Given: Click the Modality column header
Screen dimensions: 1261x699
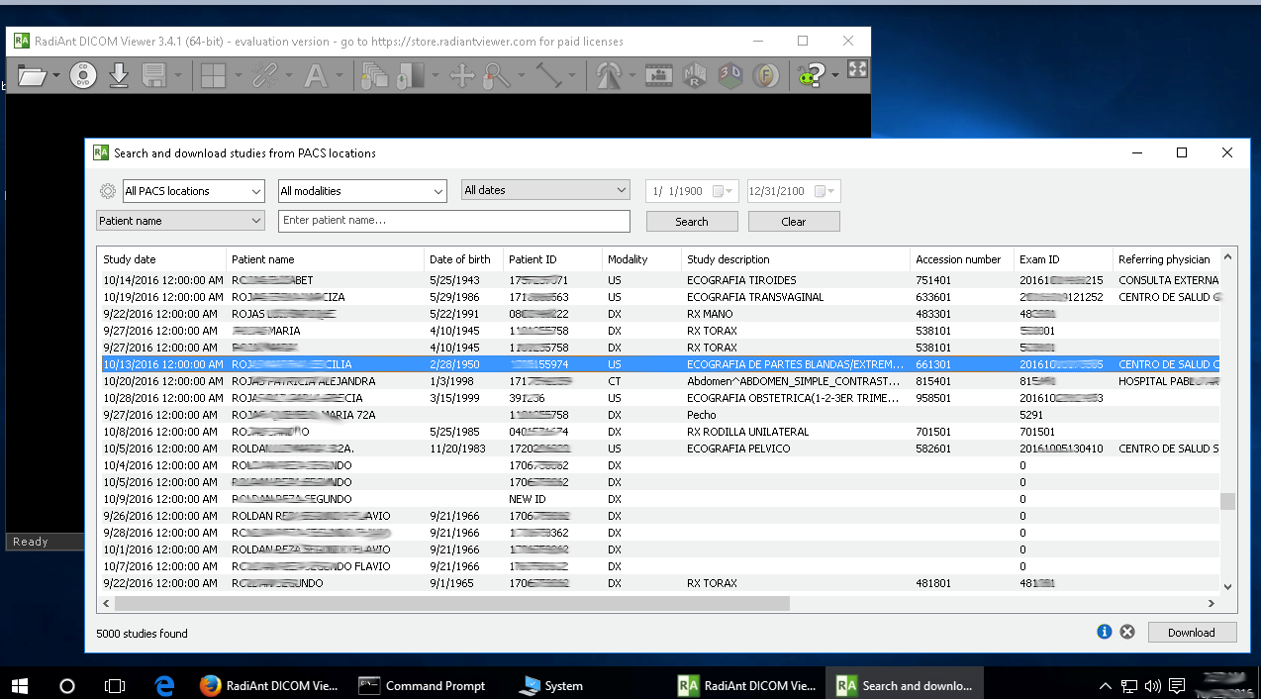Looking at the screenshot, I should tap(640, 259).
